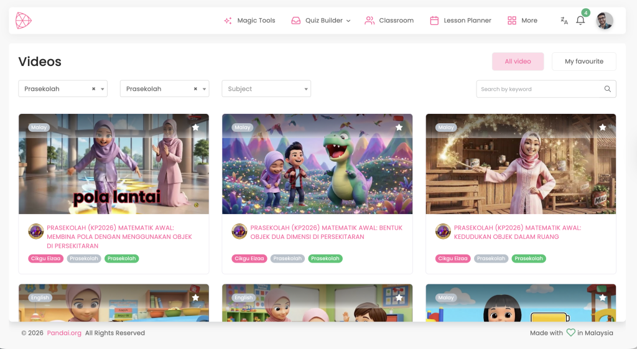Switch to My favourite videos

pyautogui.click(x=584, y=62)
